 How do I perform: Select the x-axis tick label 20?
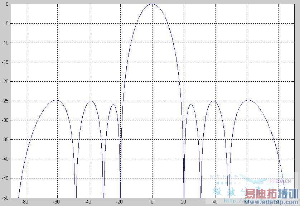[x=184, y=202]
